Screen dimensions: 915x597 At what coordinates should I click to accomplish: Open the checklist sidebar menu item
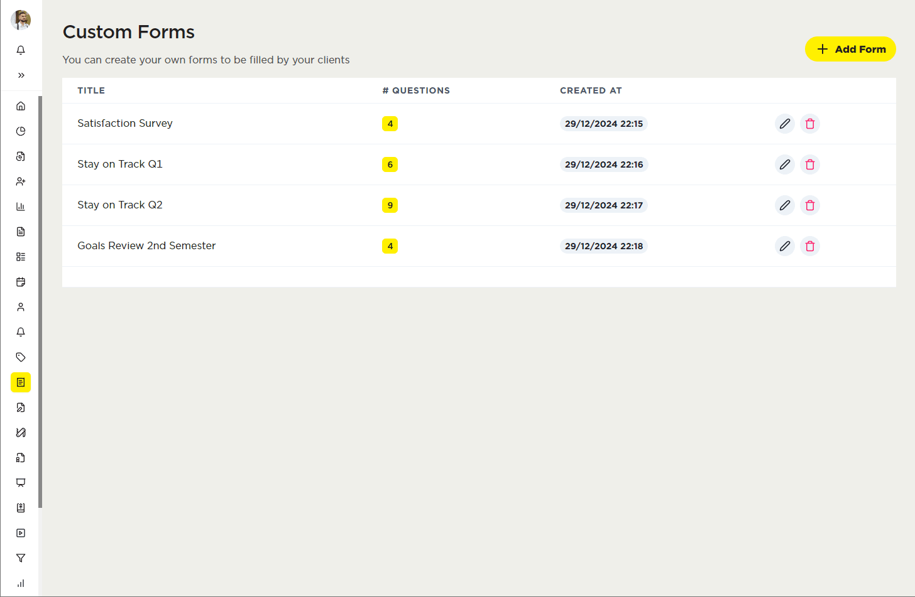(x=21, y=257)
